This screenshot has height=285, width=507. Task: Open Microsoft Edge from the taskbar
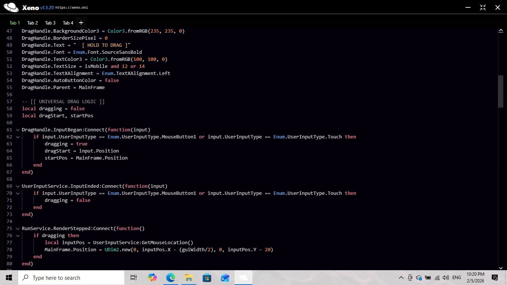click(170, 278)
